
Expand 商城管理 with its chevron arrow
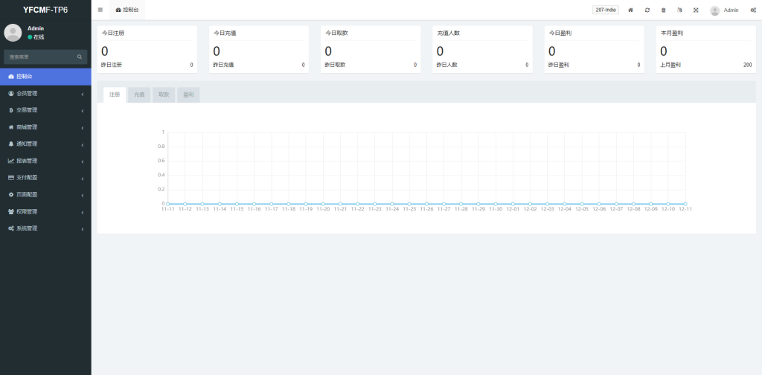(x=83, y=128)
